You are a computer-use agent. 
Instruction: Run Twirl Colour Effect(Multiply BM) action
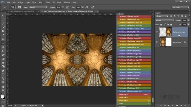(x=134, y=19)
